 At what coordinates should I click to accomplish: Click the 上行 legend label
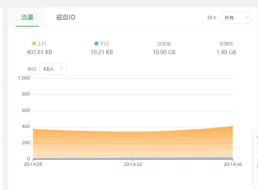coord(42,43)
